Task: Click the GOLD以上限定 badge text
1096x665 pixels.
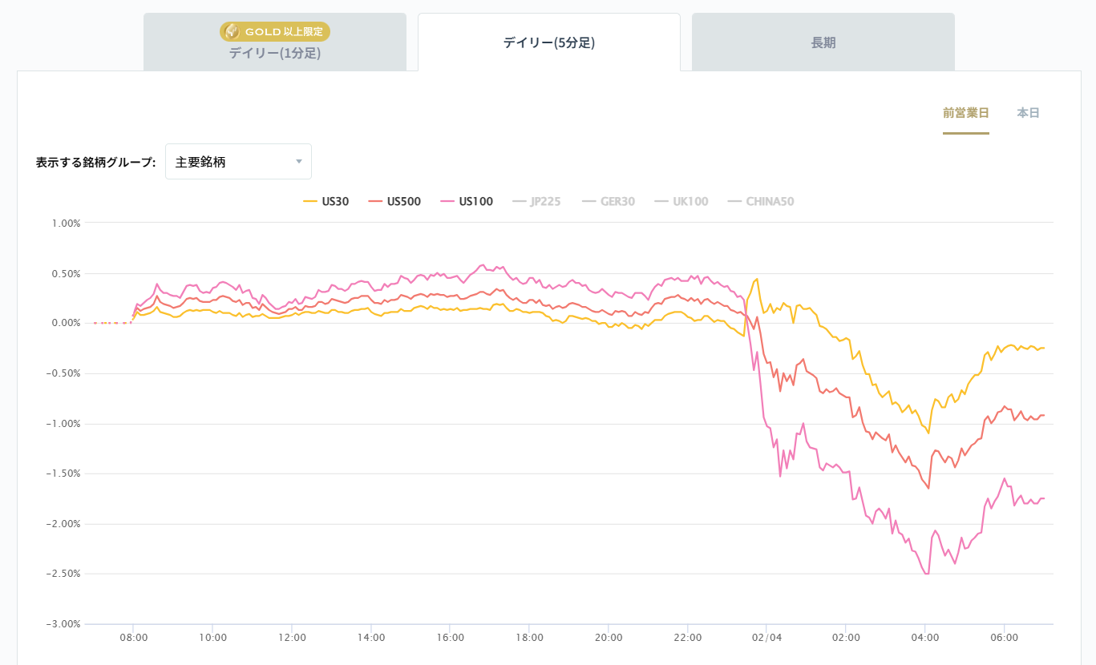Action: tap(285, 32)
